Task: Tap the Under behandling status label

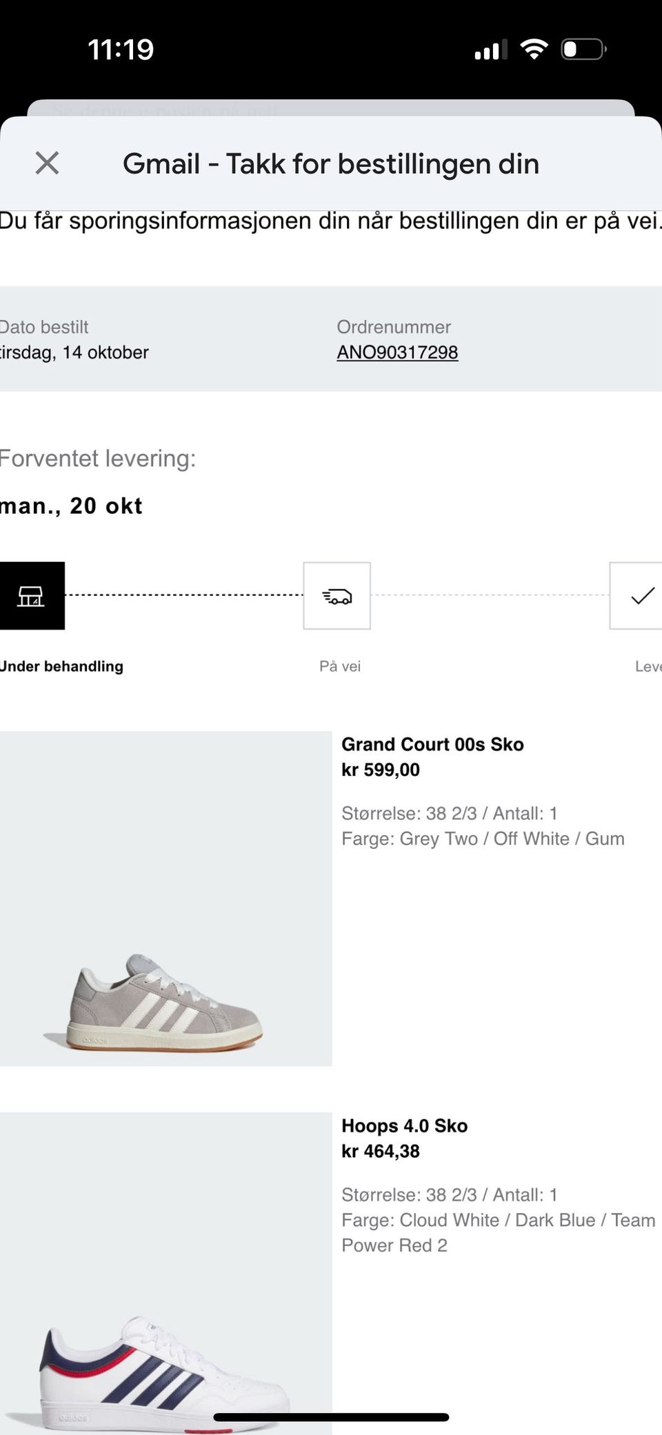Action: coord(62,666)
